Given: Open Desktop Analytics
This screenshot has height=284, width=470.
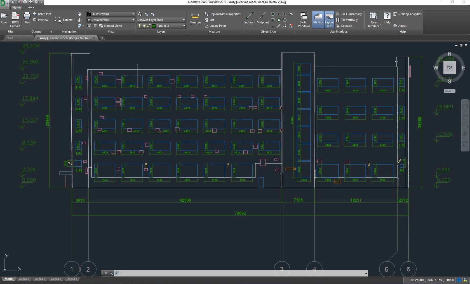Looking at the screenshot, I should (407, 14).
